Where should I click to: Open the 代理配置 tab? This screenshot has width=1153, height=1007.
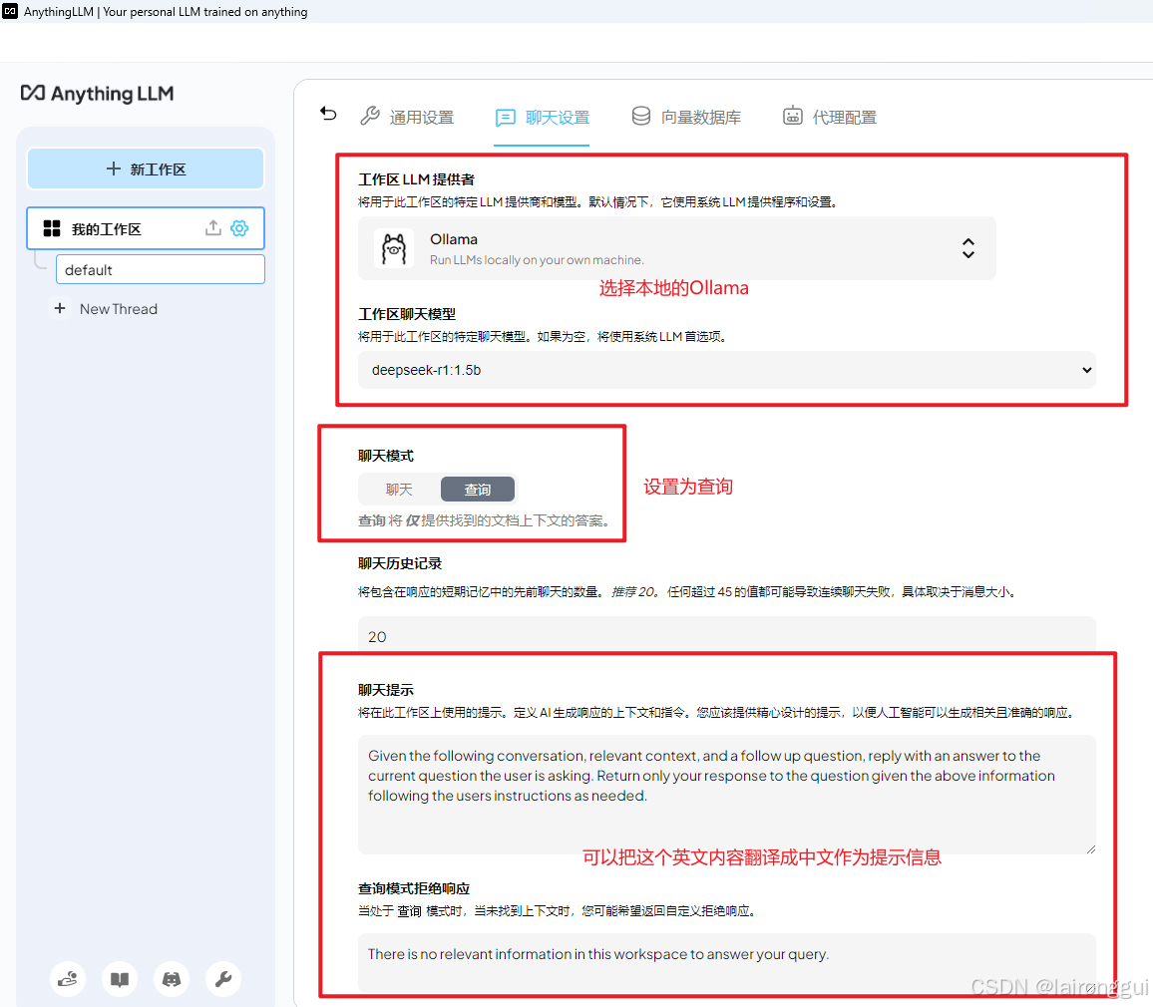(x=830, y=117)
